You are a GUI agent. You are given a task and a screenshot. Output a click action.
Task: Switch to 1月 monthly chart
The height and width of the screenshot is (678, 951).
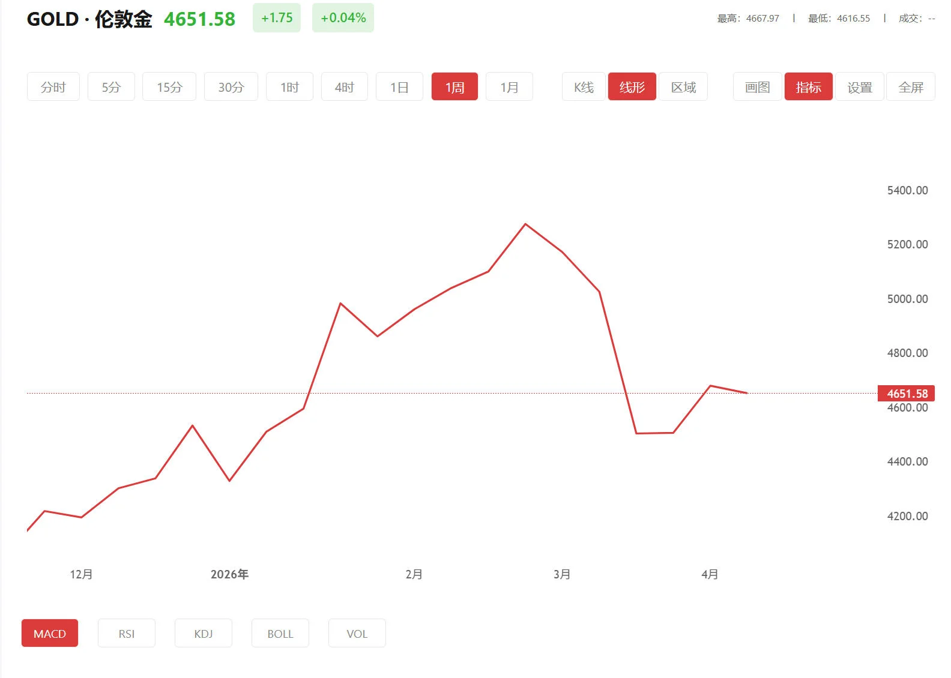509,87
